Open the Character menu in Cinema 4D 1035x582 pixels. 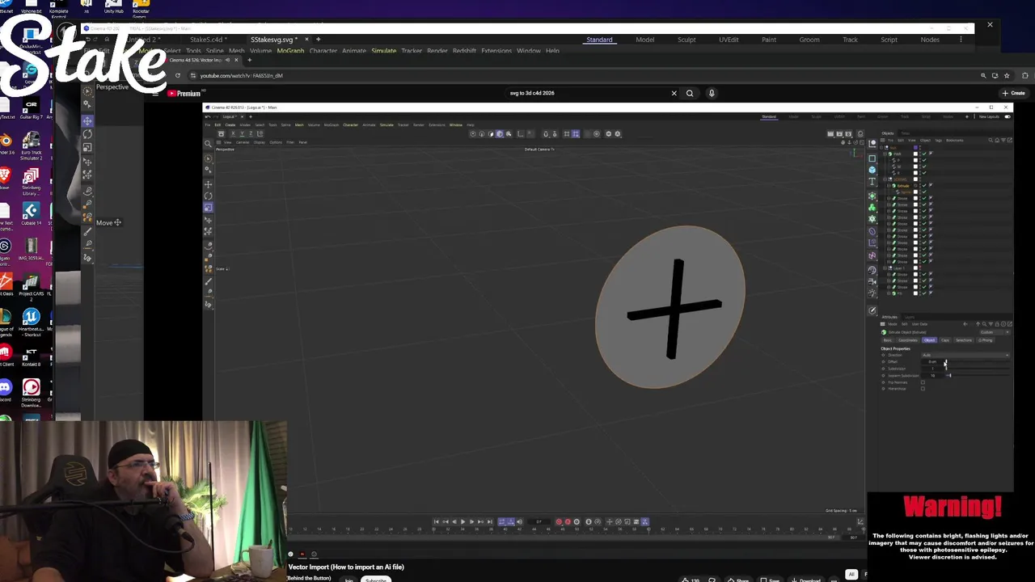[323, 51]
